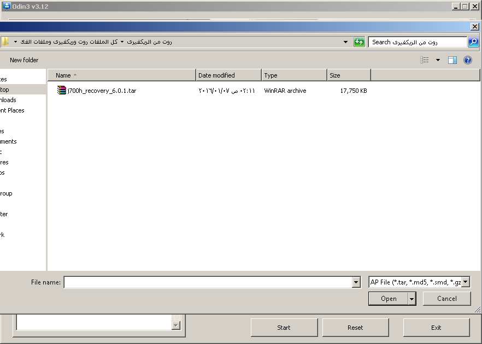
Task: Select the Desktop item in navigation pane
Action: pyautogui.click(x=23, y=90)
